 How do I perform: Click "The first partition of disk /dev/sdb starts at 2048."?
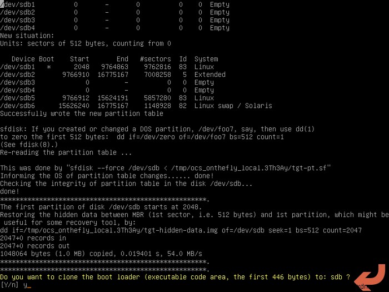101,207
